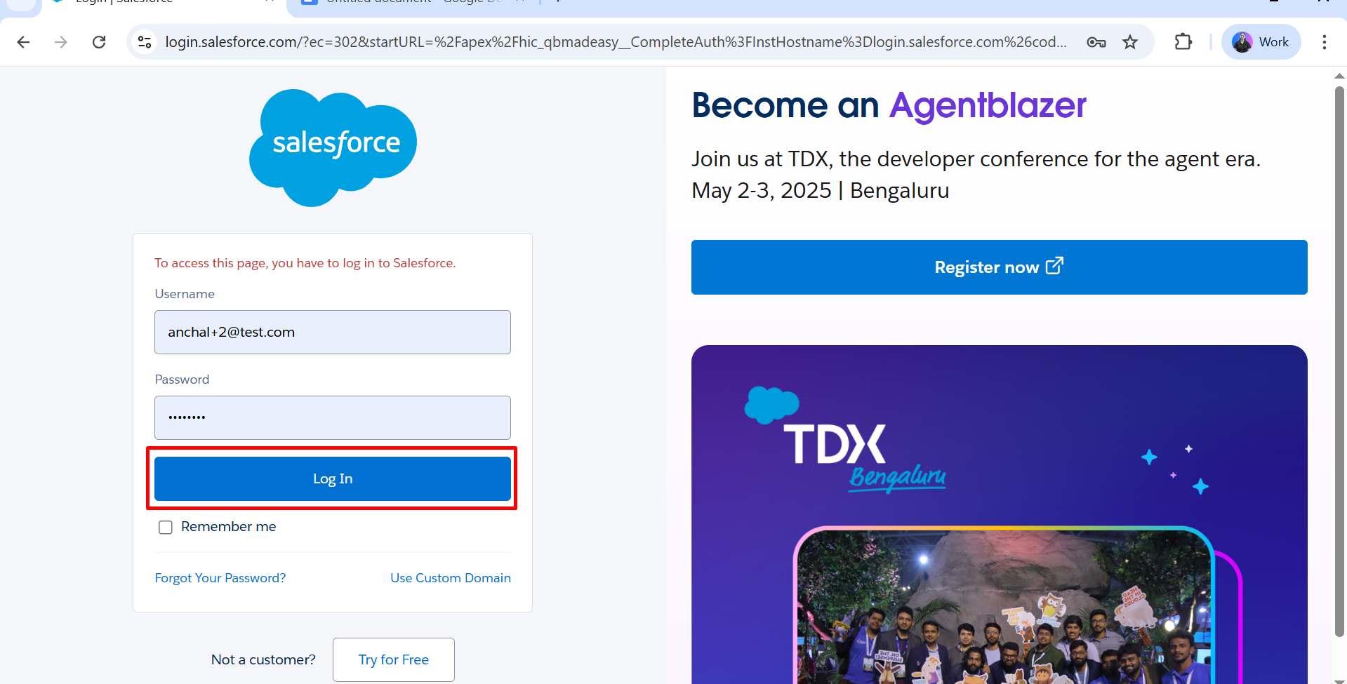Click the page vertical scrollbar
The width and height of the screenshot is (1347, 684).
[1339, 361]
